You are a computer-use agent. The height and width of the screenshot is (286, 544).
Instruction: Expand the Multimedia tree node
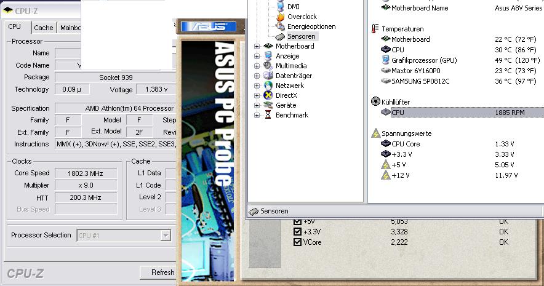[x=257, y=66]
